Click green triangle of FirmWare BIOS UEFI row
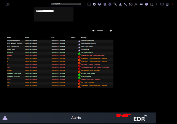Screen dimensions: 177x124 click(79, 77)
